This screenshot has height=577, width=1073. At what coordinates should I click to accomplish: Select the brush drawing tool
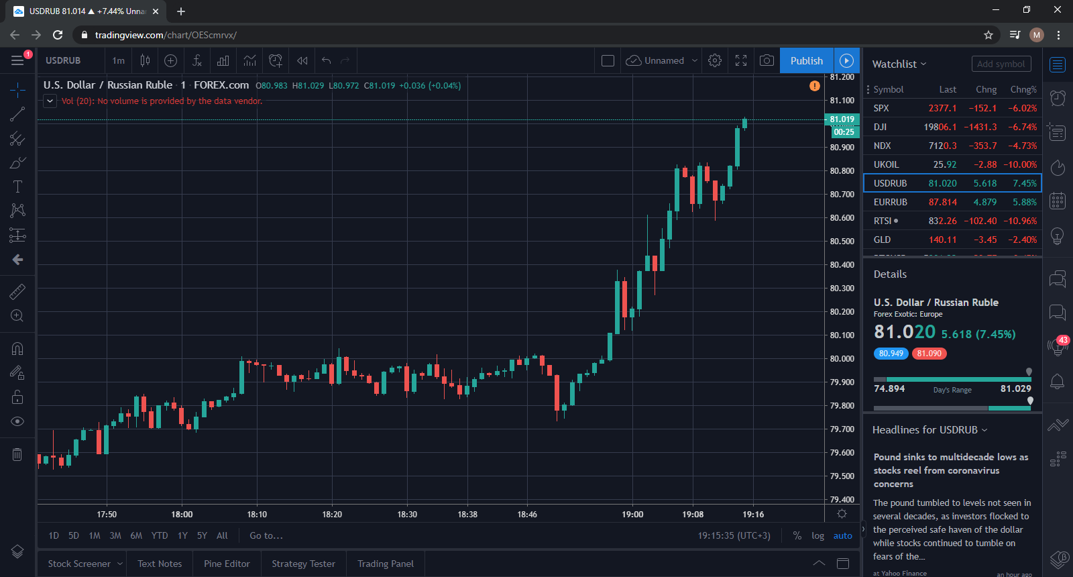point(17,163)
